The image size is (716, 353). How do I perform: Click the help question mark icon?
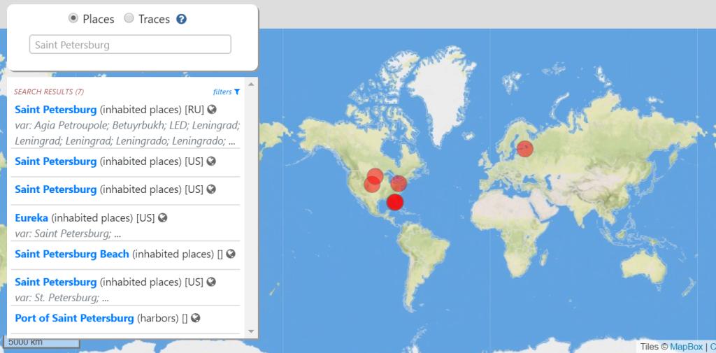pyautogui.click(x=181, y=19)
